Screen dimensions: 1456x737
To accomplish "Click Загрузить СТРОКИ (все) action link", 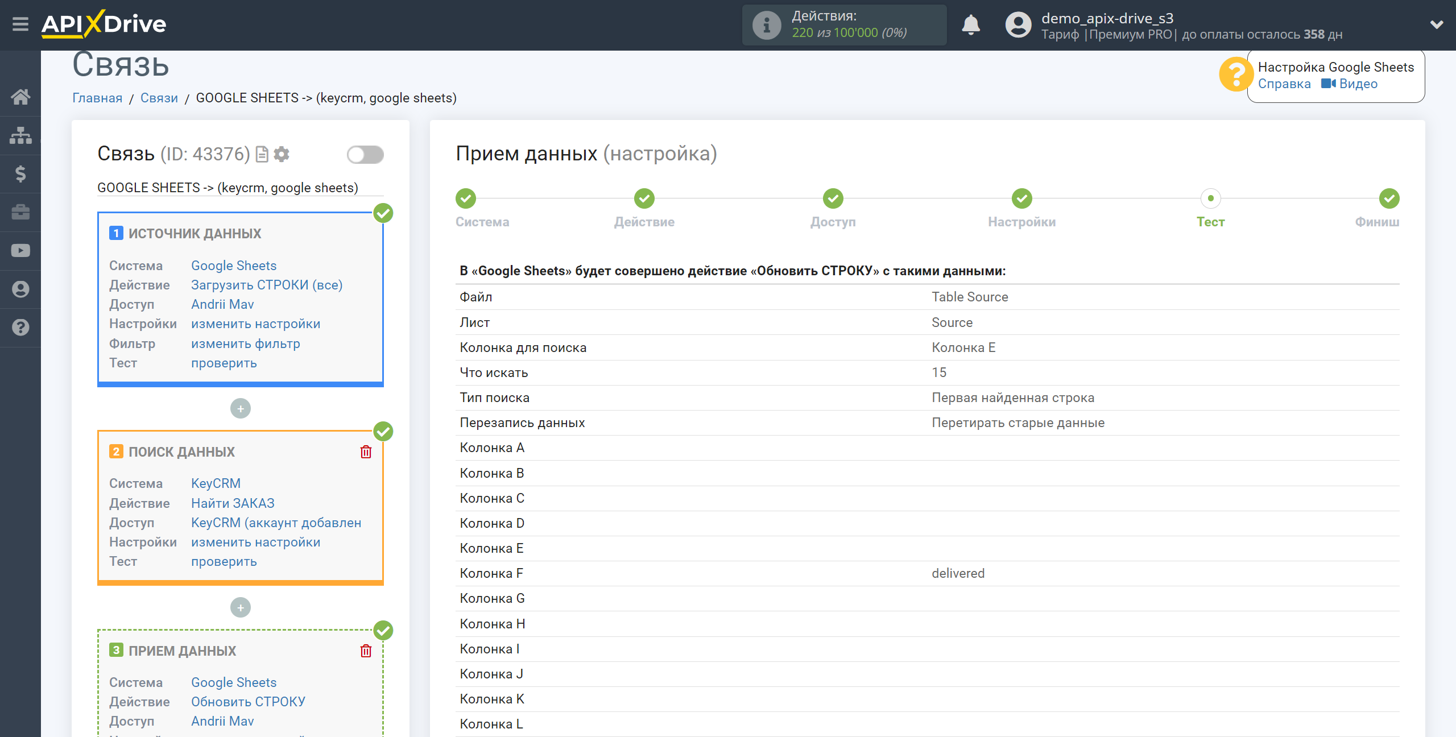I will pyautogui.click(x=267, y=285).
